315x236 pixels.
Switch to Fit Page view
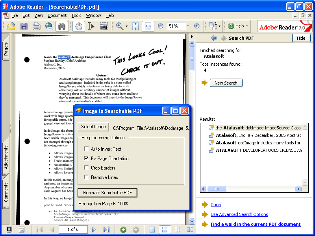pos(135,26)
